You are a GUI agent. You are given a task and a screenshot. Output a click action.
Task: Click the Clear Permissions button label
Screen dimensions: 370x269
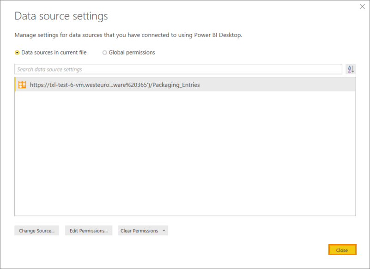(139, 231)
